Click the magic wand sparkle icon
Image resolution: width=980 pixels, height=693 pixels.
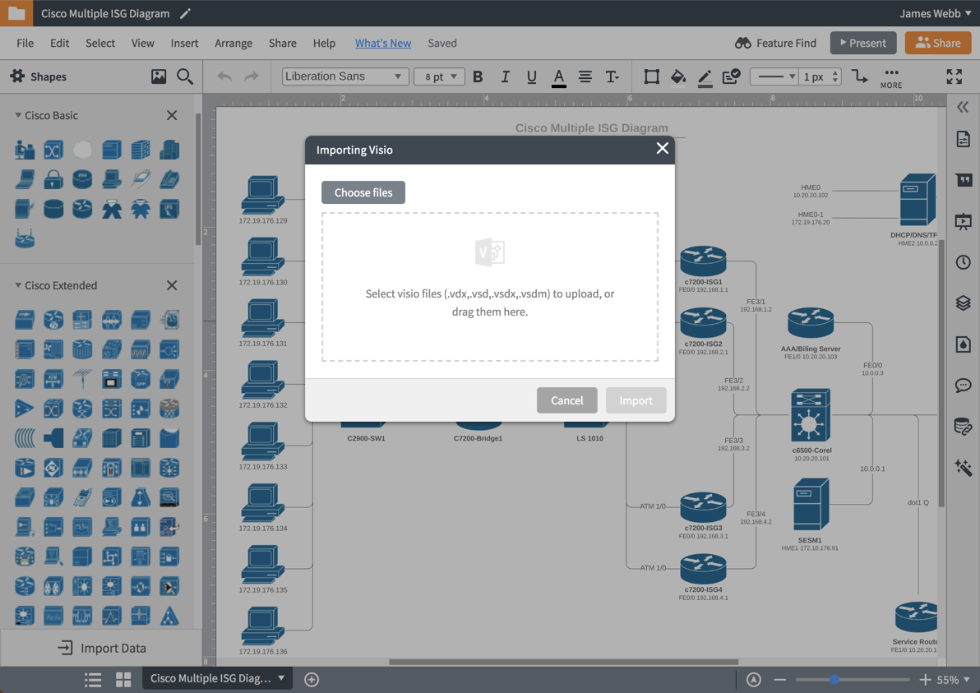pos(964,468)
